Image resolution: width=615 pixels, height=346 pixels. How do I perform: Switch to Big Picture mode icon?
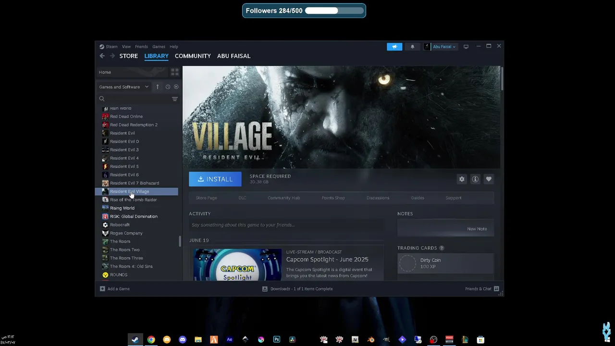(x=466, y=47)
